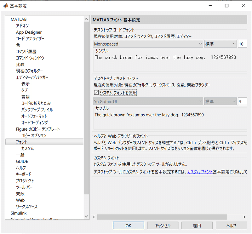Select エディター/デバッガー in tree
Image resolution: width=252 pixels, height=234 pixels.
tap(32, 77)
